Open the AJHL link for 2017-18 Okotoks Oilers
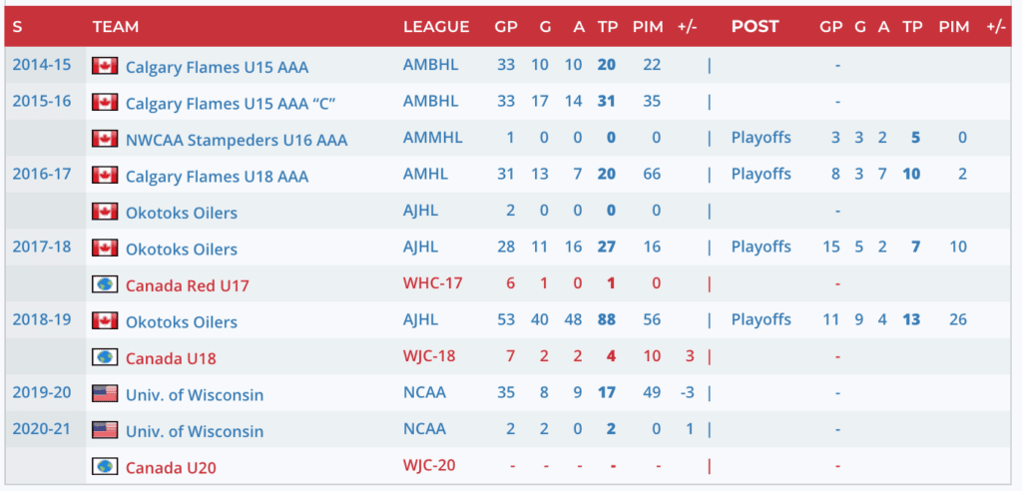The width and height of the screenshot is (1022, 491). tap(420, 246)
